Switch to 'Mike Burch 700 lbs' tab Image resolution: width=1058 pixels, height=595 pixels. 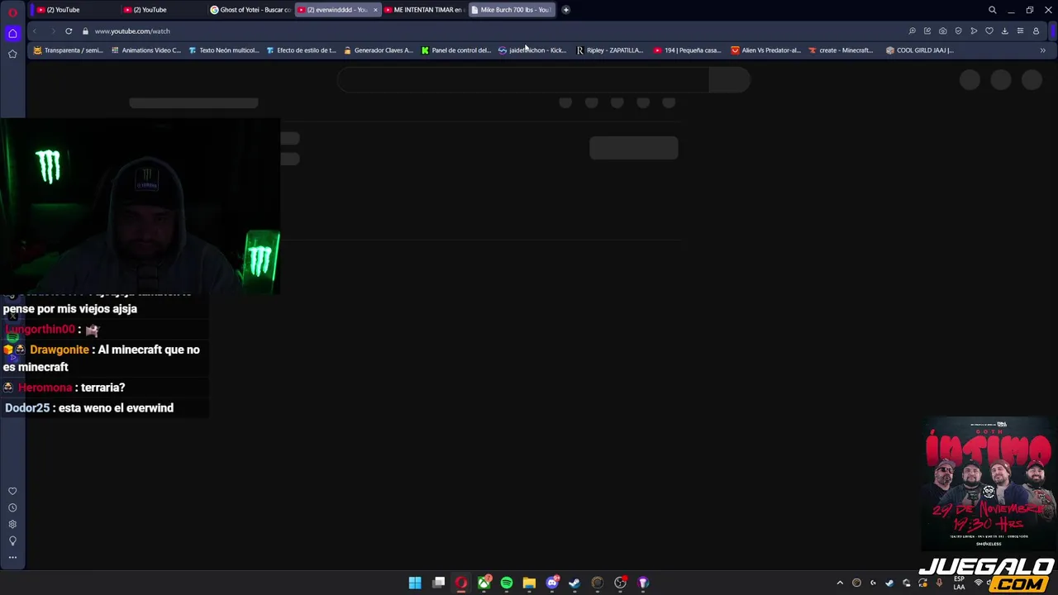(x=511, y=10)
